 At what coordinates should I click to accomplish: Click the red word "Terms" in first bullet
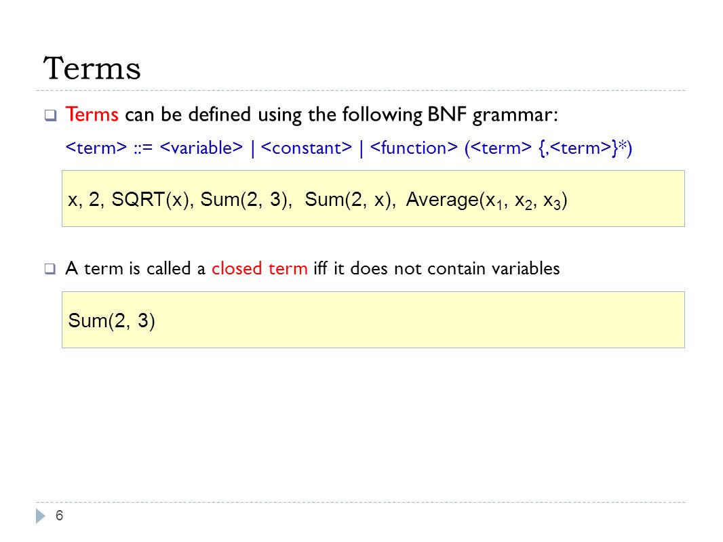(x=92, y=114)
